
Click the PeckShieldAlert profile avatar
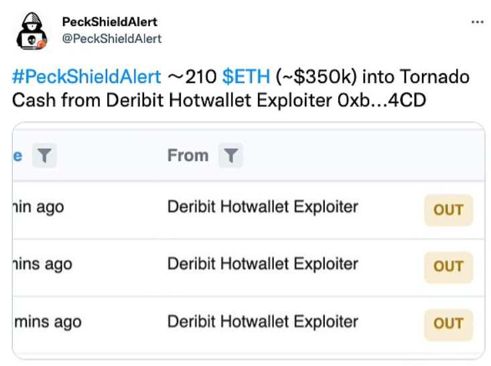31,31
